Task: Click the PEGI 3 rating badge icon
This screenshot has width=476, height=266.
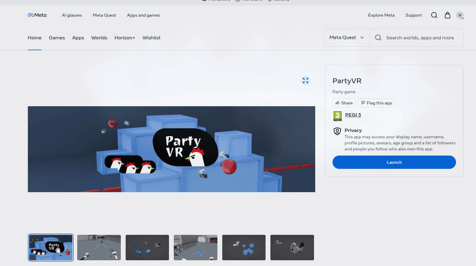Action: coord(338,116)
